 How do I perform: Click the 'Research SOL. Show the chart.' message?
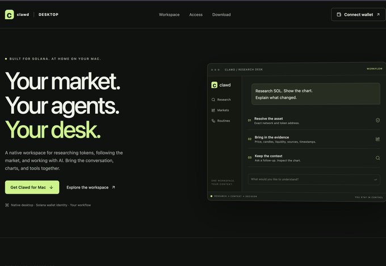pyautogui.click(x=316, y=94)
